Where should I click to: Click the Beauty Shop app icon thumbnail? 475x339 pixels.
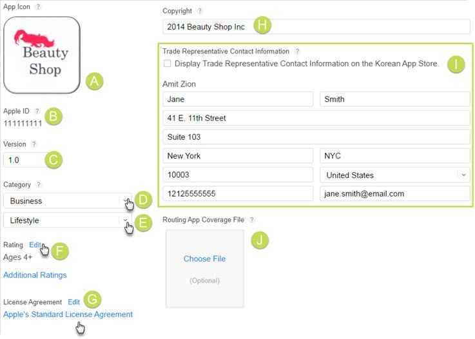click(42, 56)
